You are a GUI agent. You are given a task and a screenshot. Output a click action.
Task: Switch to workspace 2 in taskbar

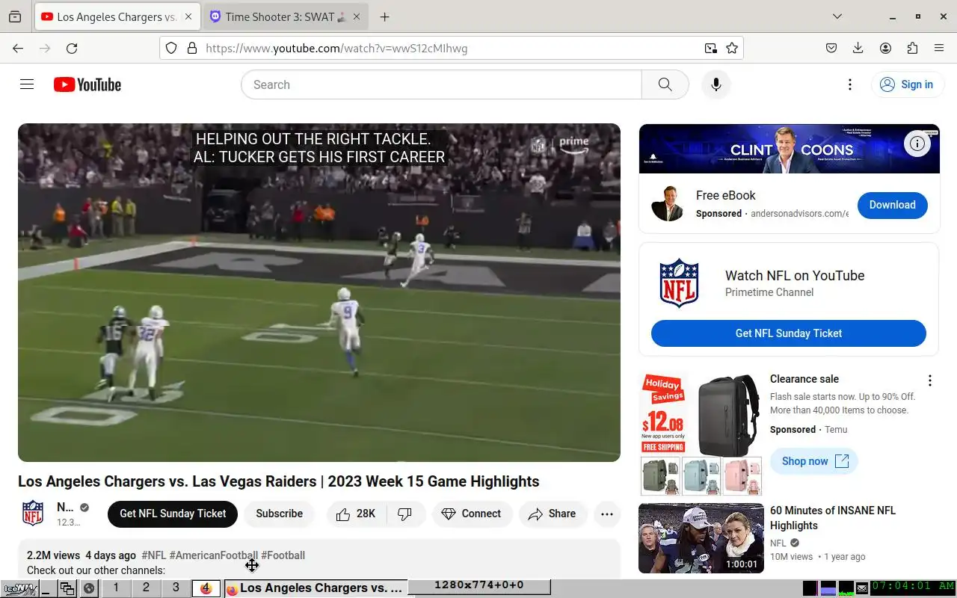click(146, 588)
